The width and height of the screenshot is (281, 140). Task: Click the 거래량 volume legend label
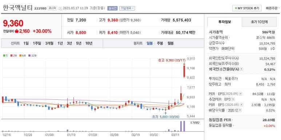(x=195, y=123)
